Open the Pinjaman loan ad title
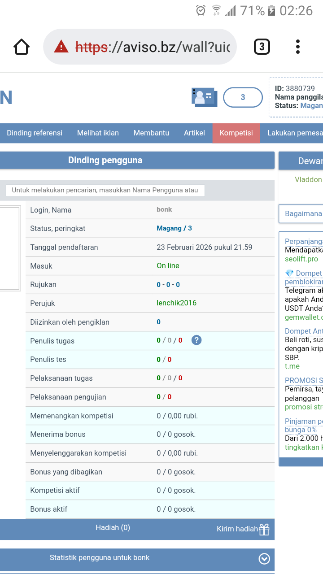The width and height of the screenshot is (323, 574). coord(304,426)
